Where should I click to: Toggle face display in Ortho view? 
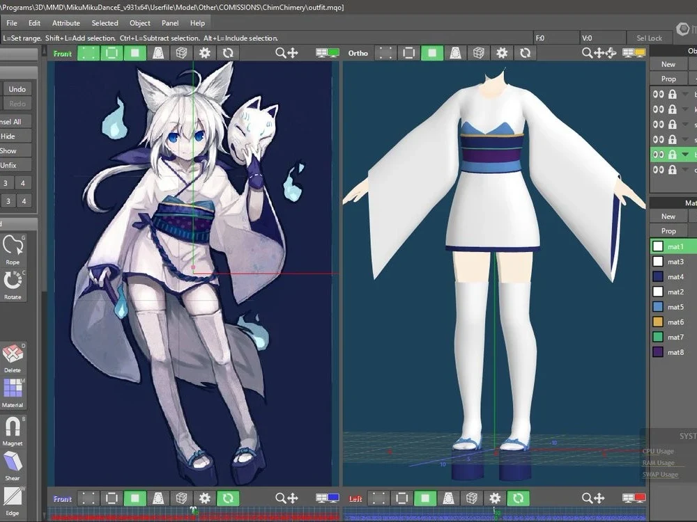432,54
